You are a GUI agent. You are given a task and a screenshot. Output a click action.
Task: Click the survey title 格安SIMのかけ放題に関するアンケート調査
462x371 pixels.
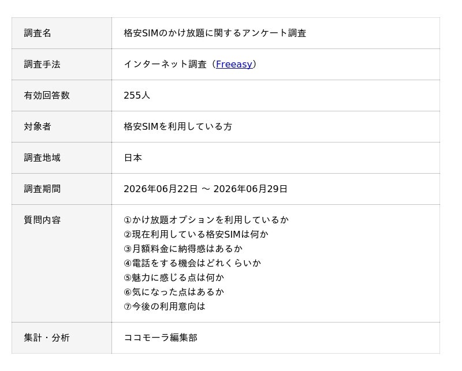pyautogui.click(x=215, y=33)
